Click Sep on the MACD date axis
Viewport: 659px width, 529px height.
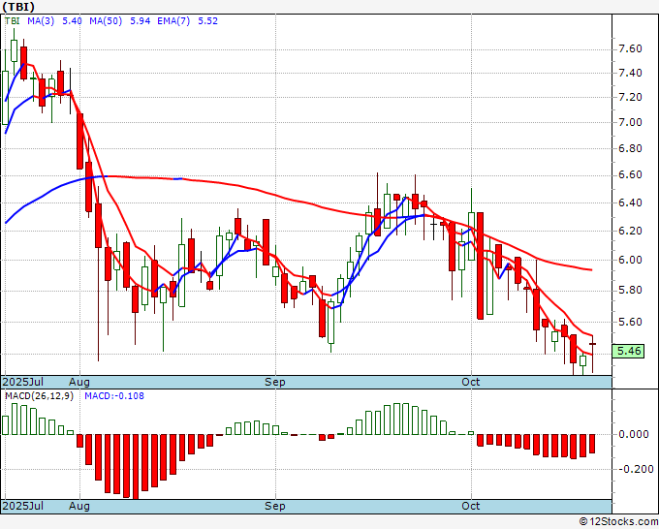(x=275, y=506)
